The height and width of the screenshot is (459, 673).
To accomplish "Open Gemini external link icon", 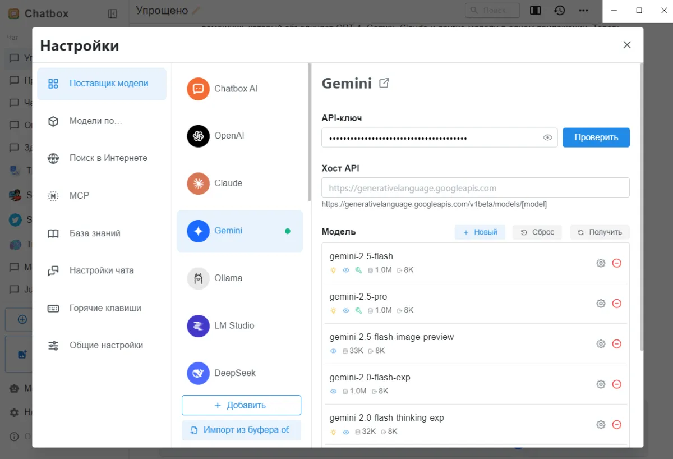I will [x=384, y=83].
